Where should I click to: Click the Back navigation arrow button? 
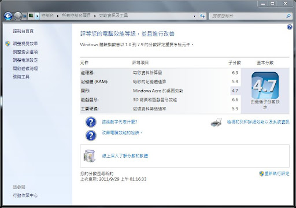[8, 16]
